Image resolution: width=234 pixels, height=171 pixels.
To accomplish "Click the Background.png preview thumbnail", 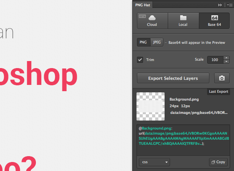I will (151, 106).
